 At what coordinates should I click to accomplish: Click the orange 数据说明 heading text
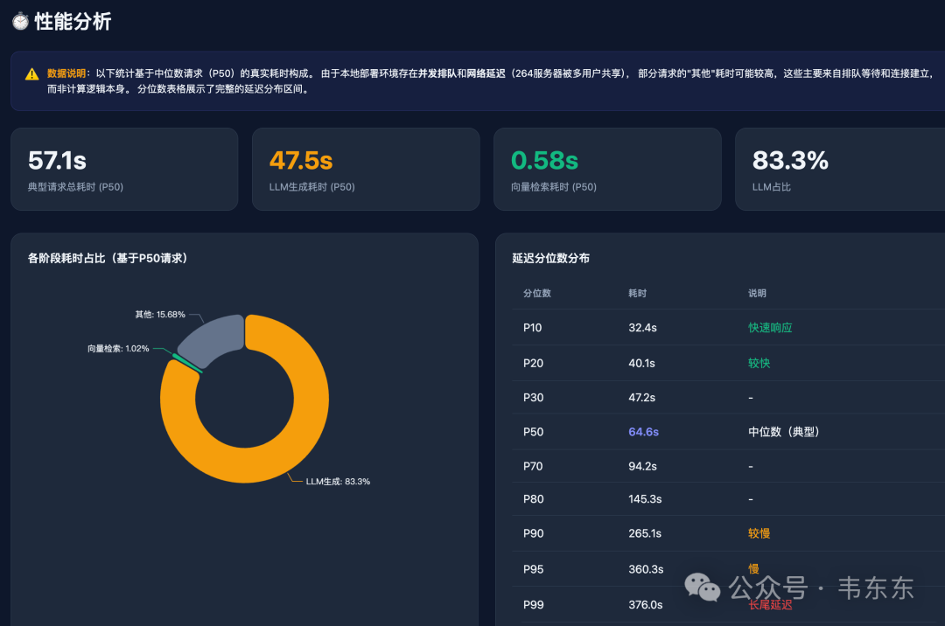pyautogui.click(x=66, y=73)
